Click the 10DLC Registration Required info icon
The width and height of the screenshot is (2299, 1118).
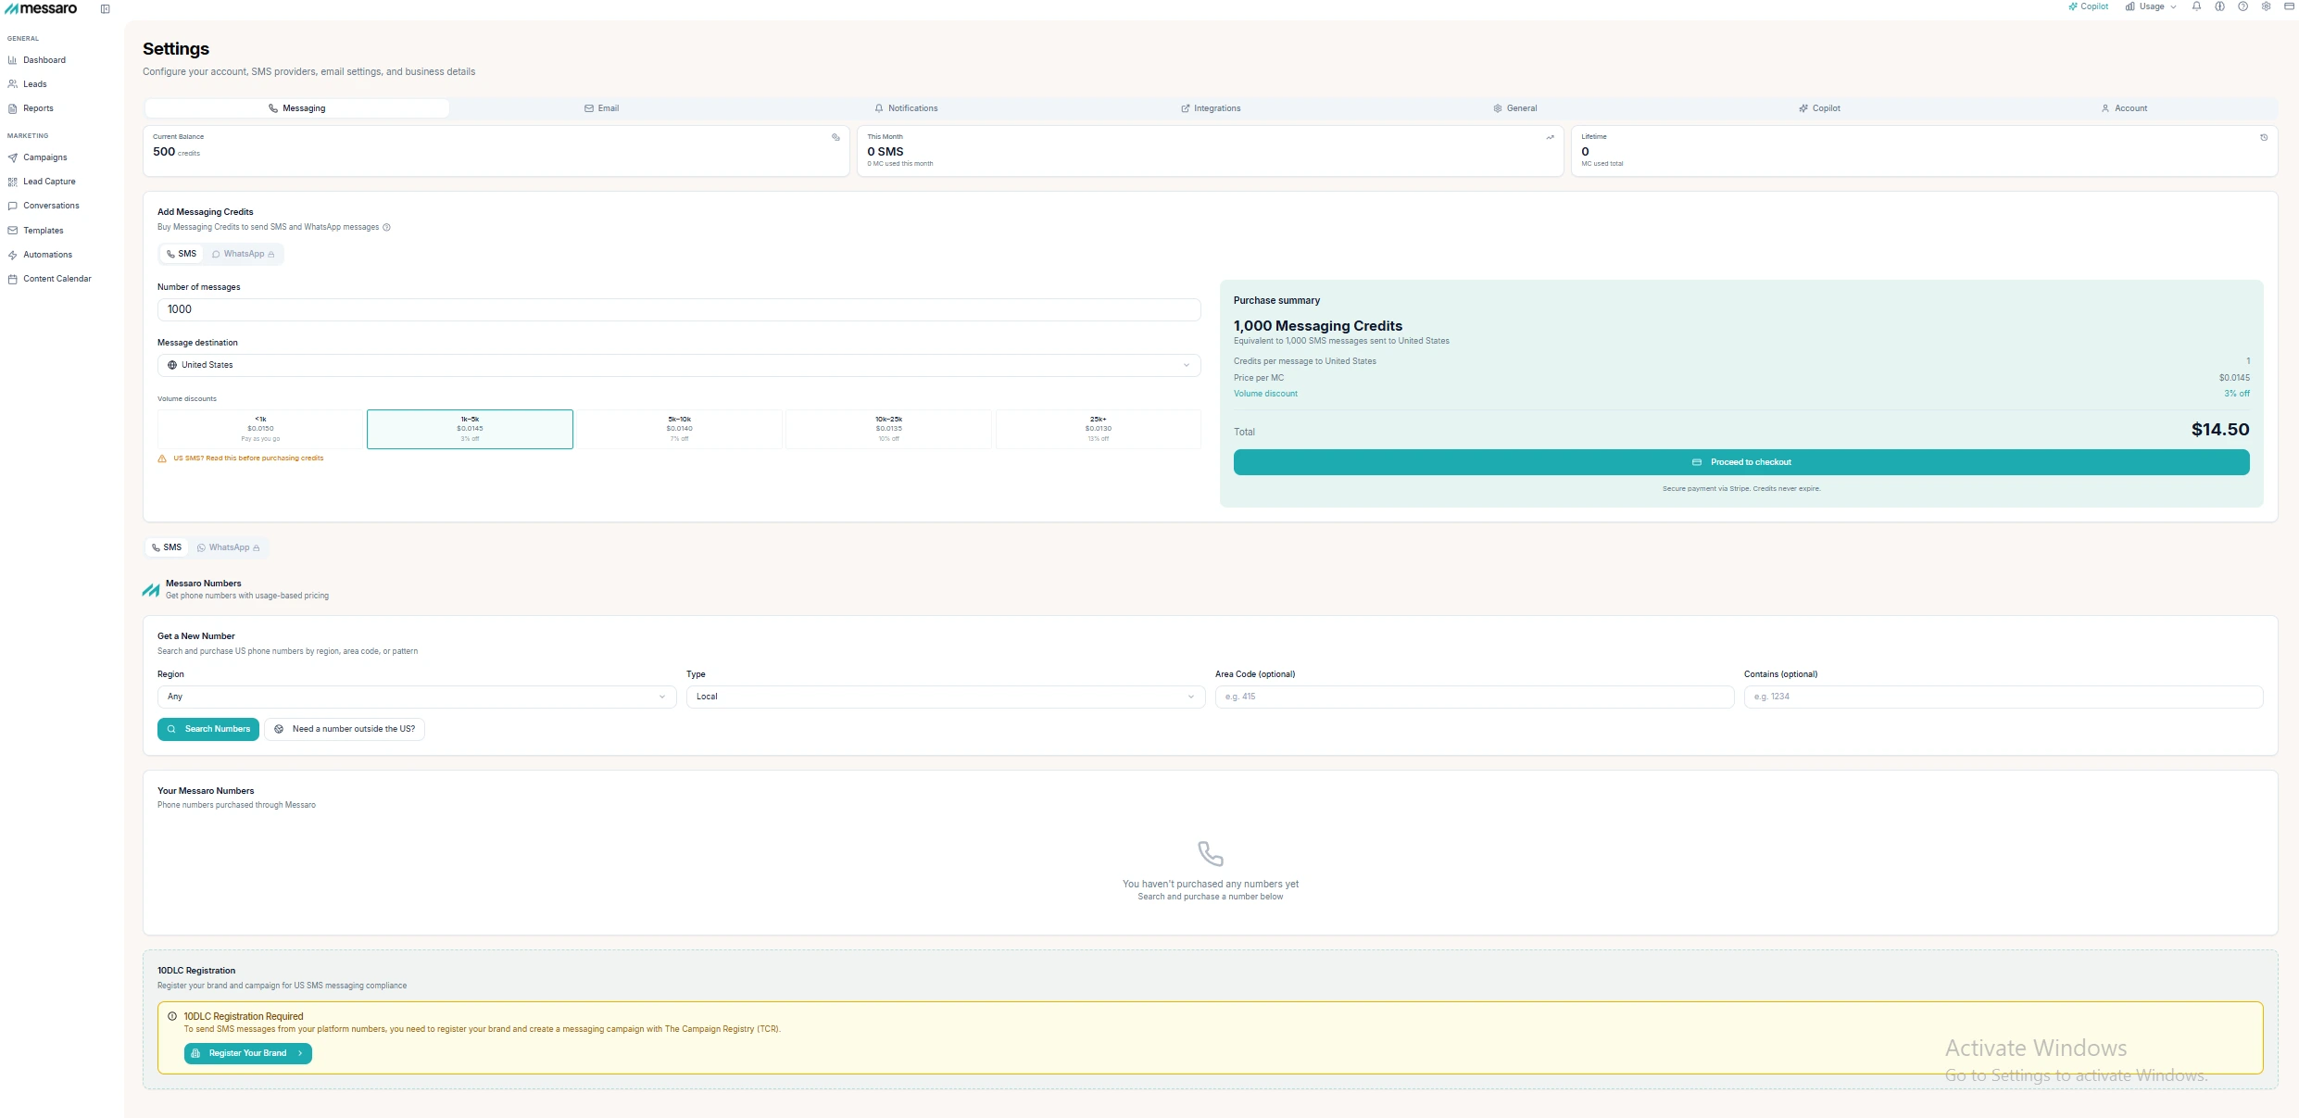tap(172, 1016)
